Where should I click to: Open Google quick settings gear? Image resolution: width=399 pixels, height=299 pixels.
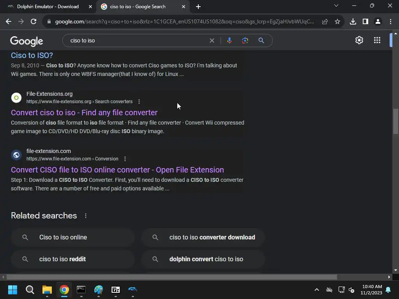pyautogui.click(x=359, y=40)
